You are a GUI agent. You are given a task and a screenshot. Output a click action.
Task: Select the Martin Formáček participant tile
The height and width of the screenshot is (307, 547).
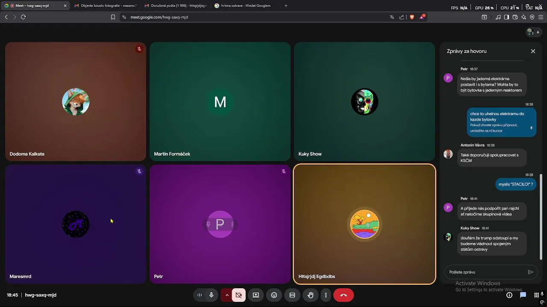click(220, 101)
